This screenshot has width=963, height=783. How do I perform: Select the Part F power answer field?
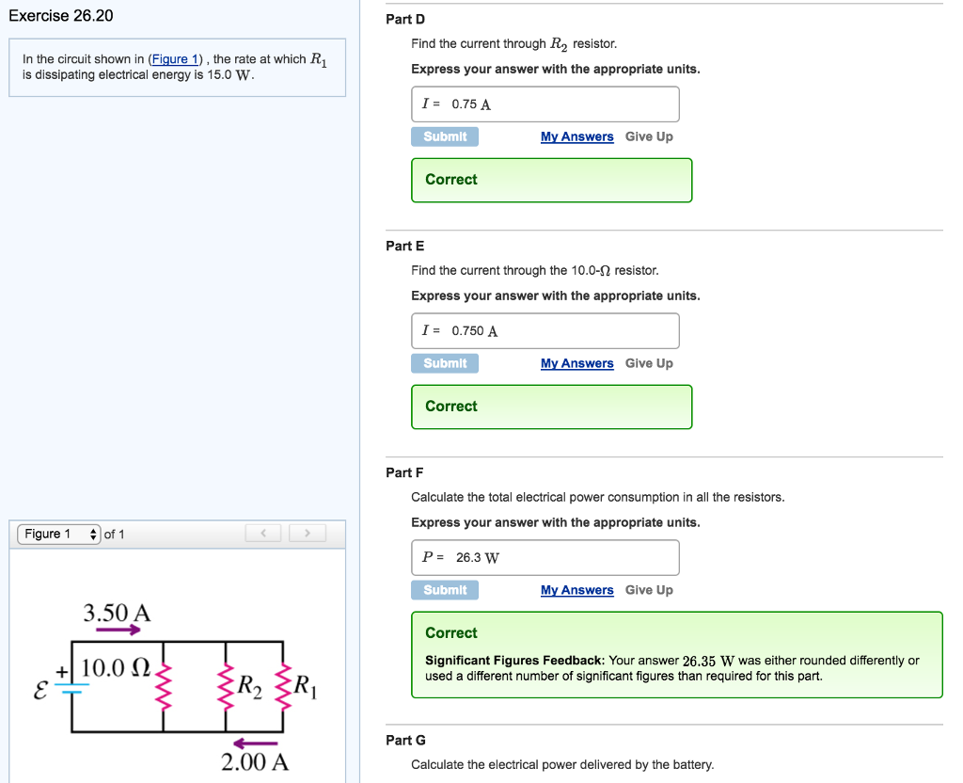tap(545, 557)
